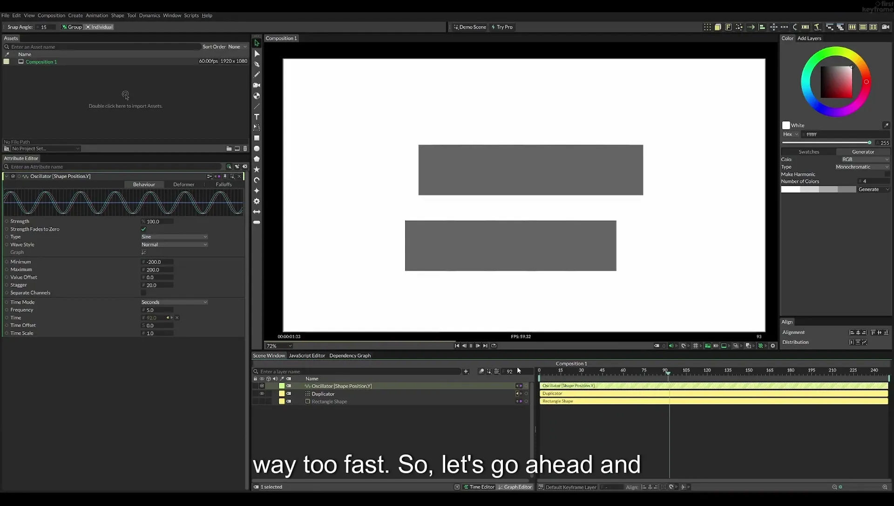This screenshot has height=506, width=894.
Task: Toggle Strength Fades to Zero checkbox
Action: click(143, 229)
